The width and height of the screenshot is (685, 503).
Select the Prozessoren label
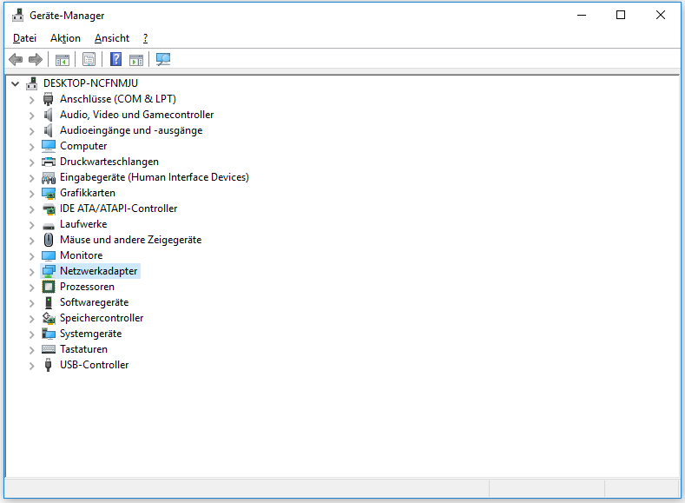(x=88, y=287)
